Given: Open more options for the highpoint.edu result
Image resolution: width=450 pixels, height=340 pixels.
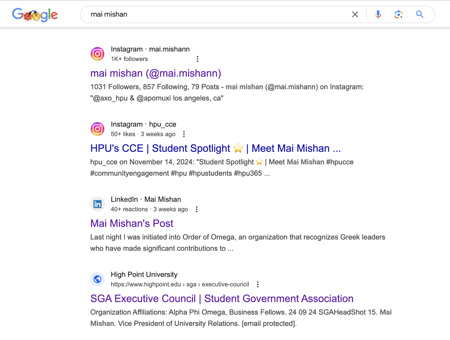Looking at the screenshot, I should pyautogui.click(x=258, y=284).
